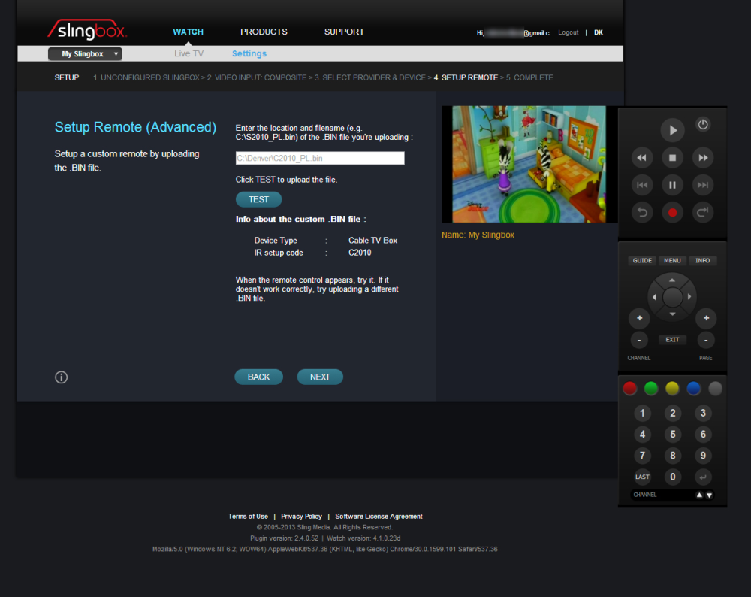Click the TEST button

[x=258, y=199]
